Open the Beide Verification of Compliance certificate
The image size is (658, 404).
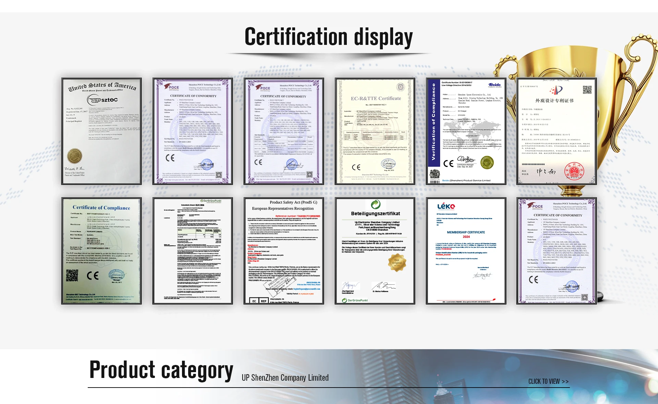pos(466,132)
